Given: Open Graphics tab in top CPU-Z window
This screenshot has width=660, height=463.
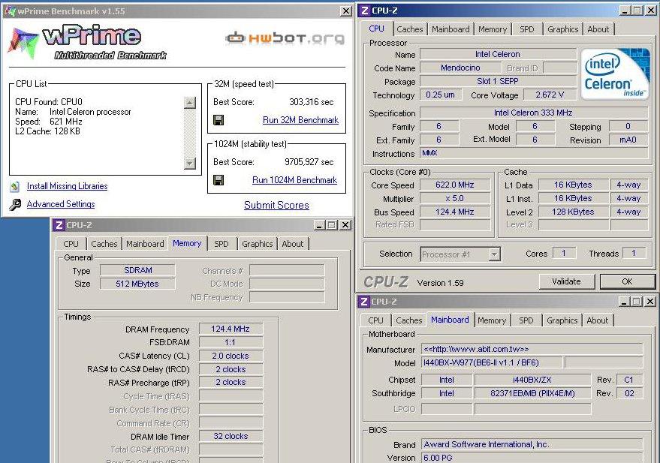Looking at the screenshot, I should [x=563, y=29].
